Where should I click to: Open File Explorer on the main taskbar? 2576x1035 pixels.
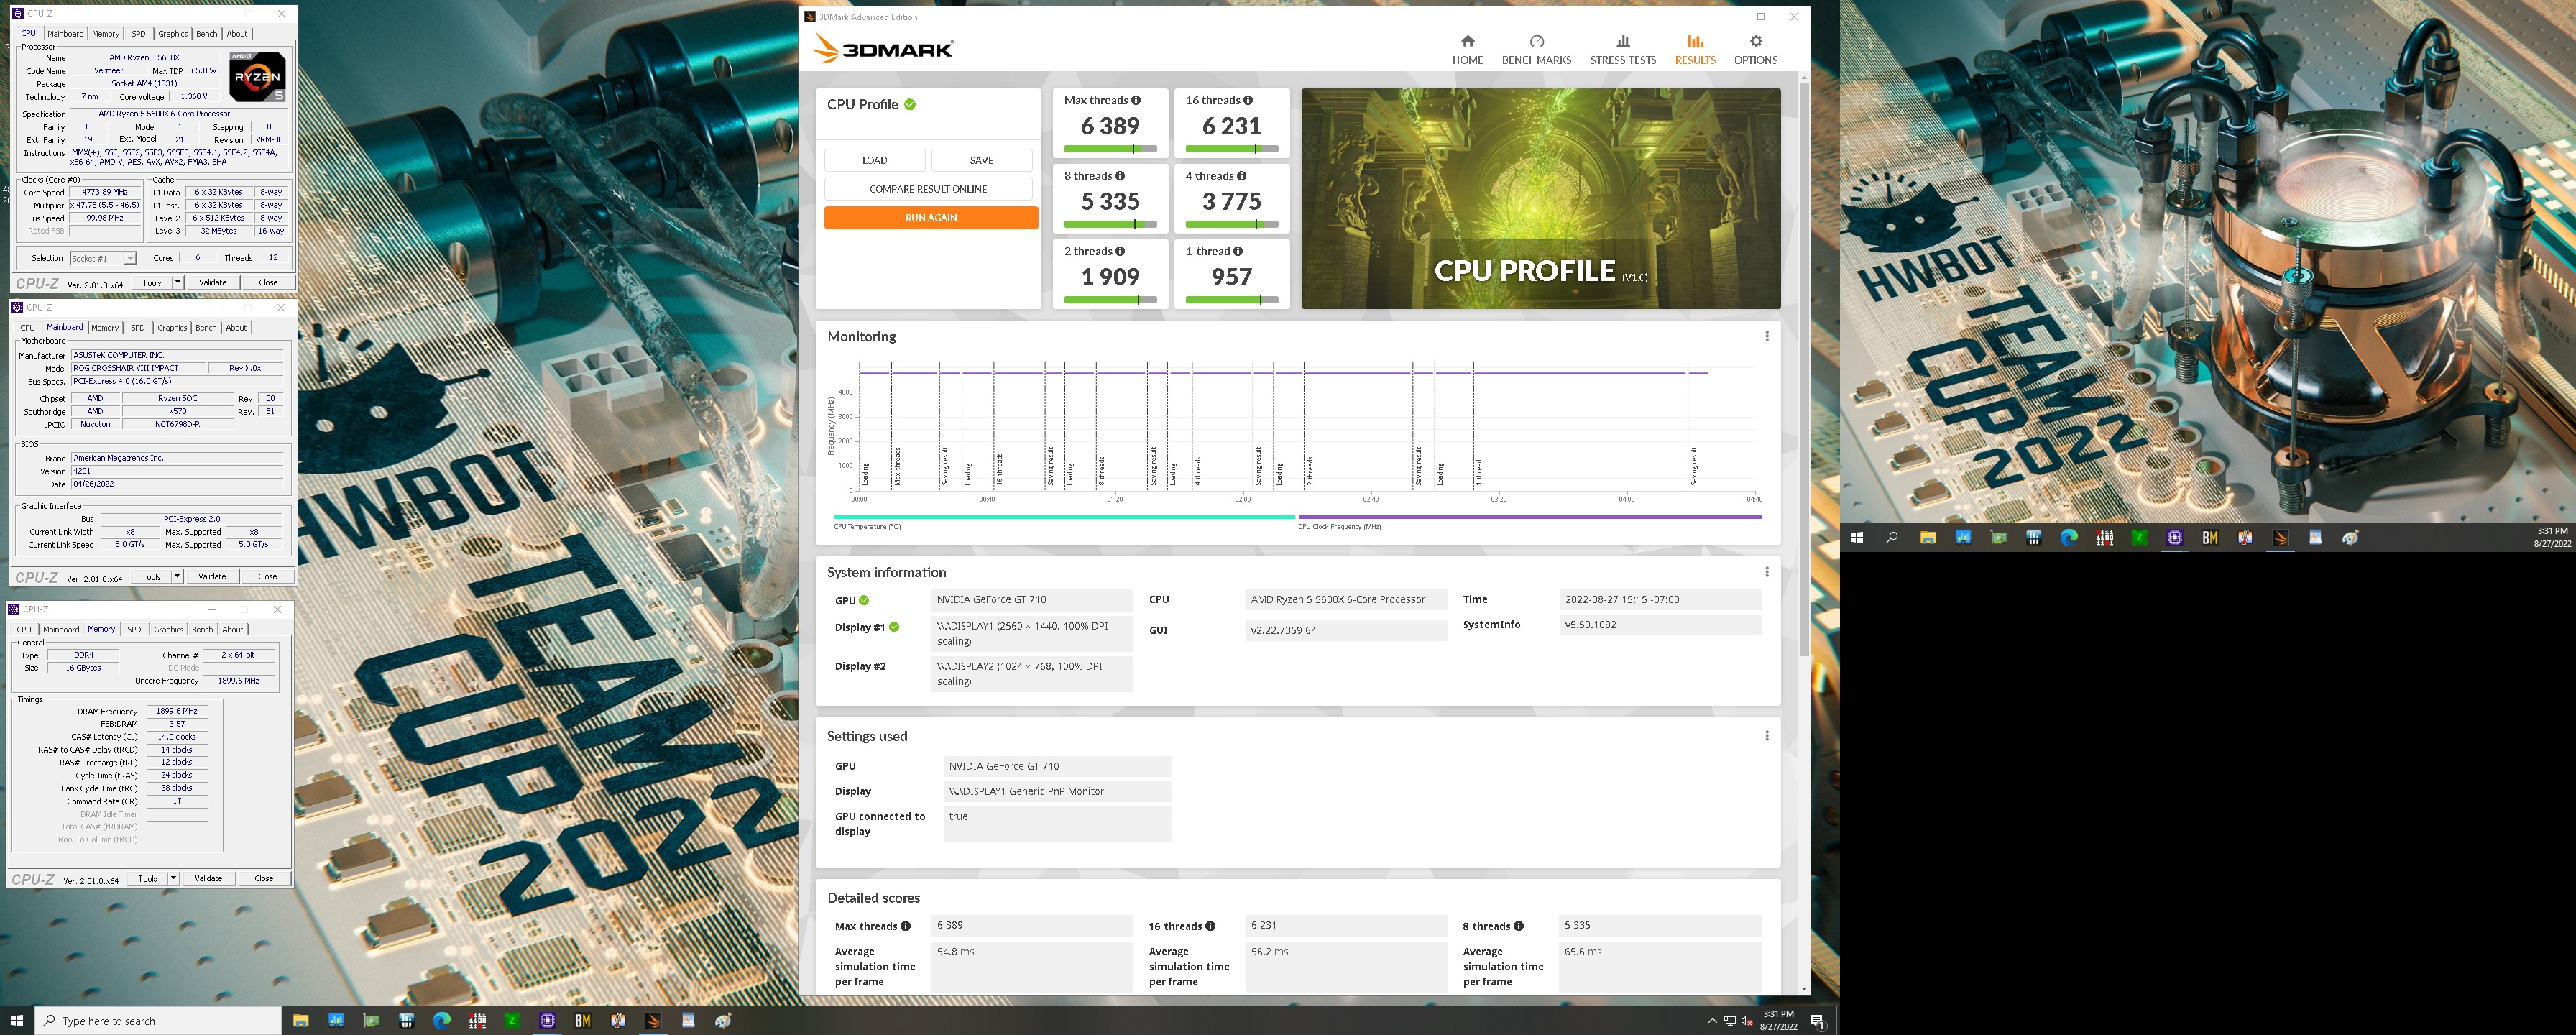[x=300, y=1021]
